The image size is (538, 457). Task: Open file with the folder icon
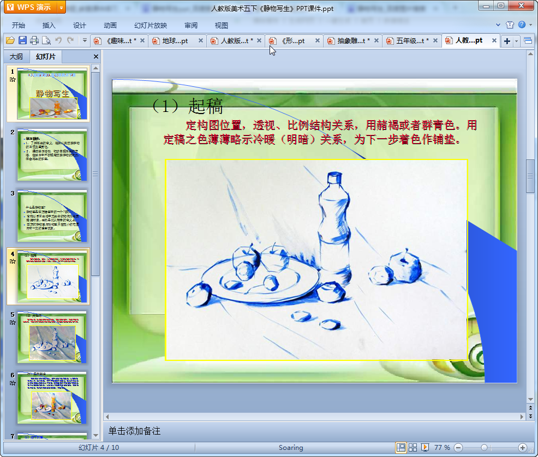(10, 40)
